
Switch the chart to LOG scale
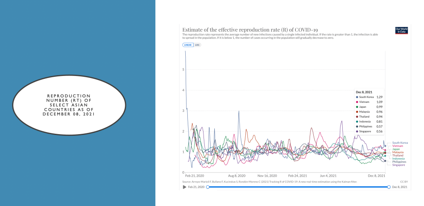point(197,45)
